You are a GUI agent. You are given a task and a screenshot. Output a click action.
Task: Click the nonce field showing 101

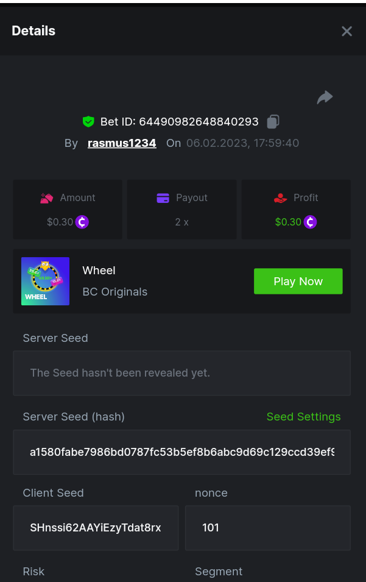click(268, 528)
